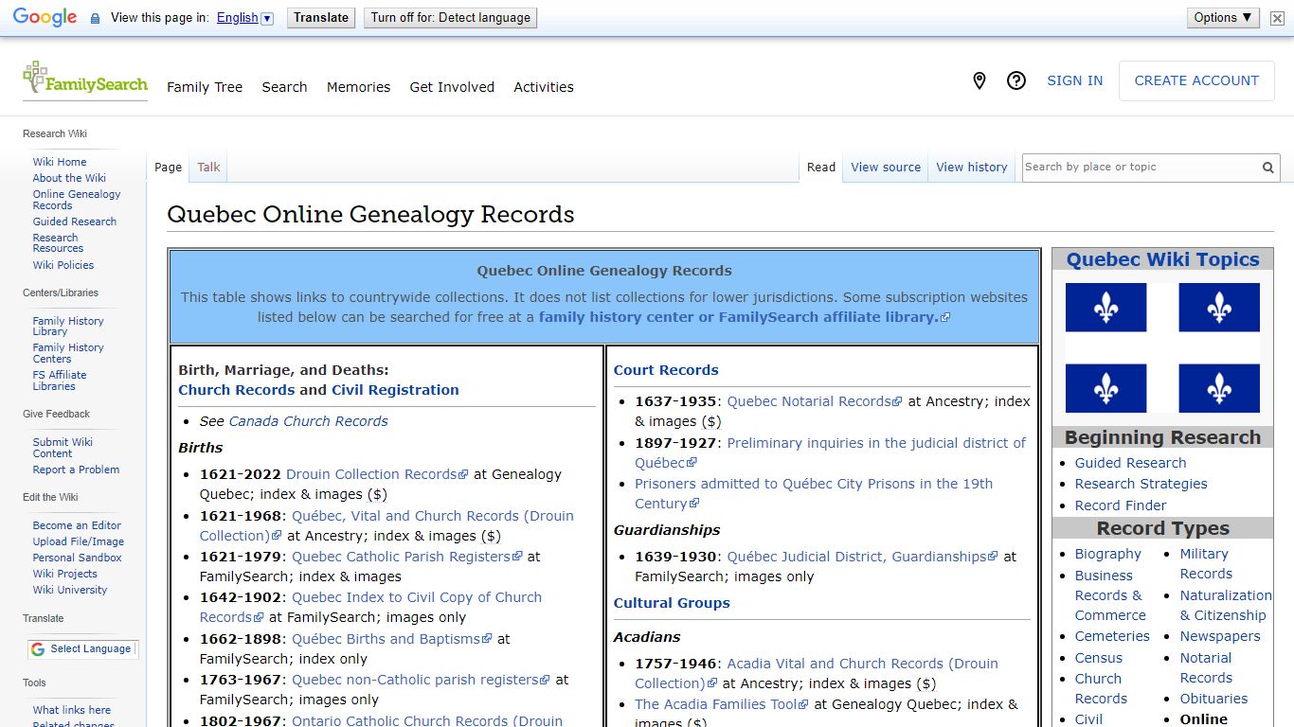Select the Page tab
1294x727 pixels.
(168, 168)
